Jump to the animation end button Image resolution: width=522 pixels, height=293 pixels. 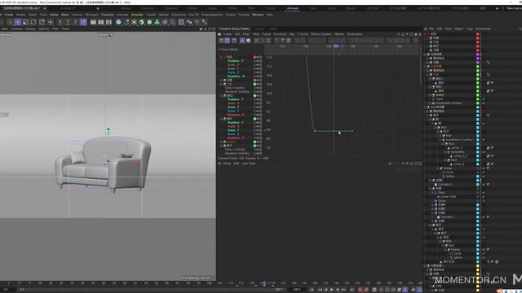coord(352,290)
